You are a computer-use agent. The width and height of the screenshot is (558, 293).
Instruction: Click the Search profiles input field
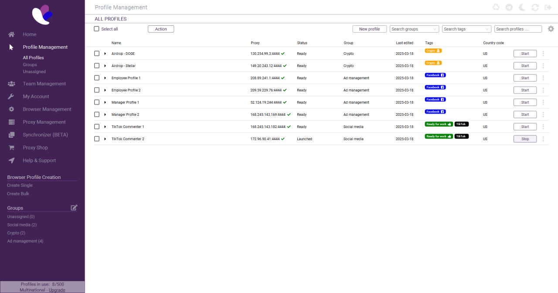pyautogui.click(x=518, y=29)
